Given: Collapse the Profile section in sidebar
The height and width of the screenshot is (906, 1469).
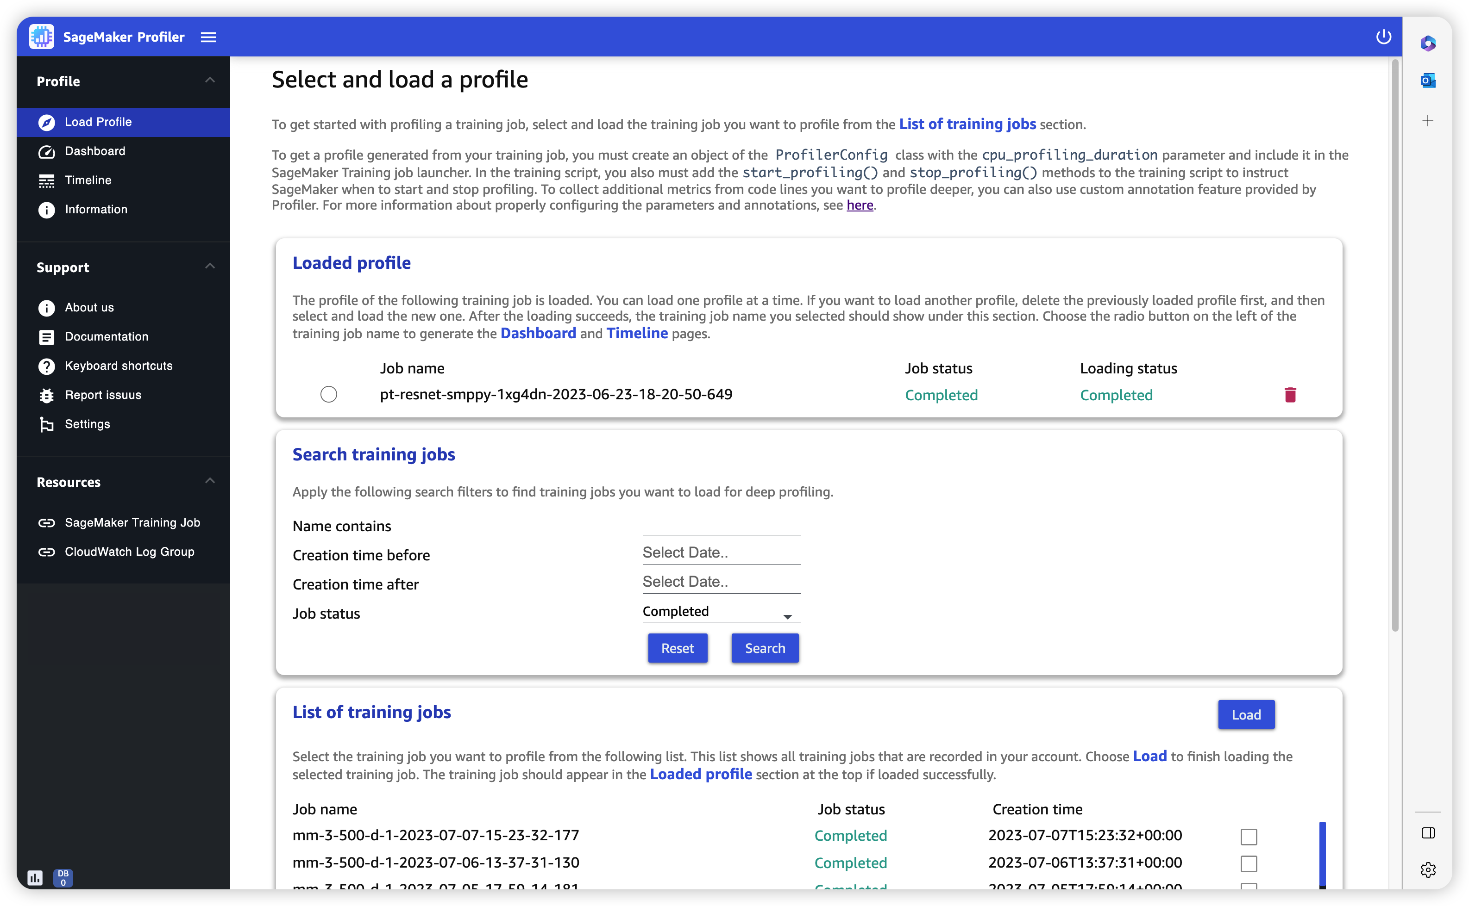Looking at the screenshot, I should (210, 81).
